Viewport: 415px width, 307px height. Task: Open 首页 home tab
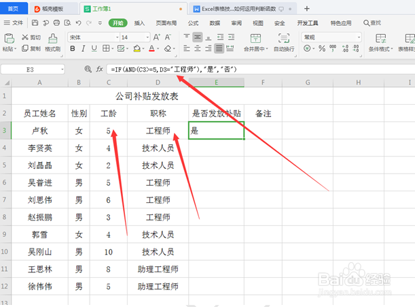pos(14,8)
